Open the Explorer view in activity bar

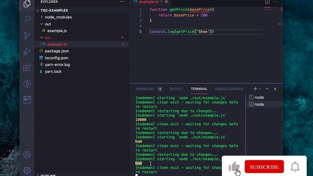pos(27,3)
